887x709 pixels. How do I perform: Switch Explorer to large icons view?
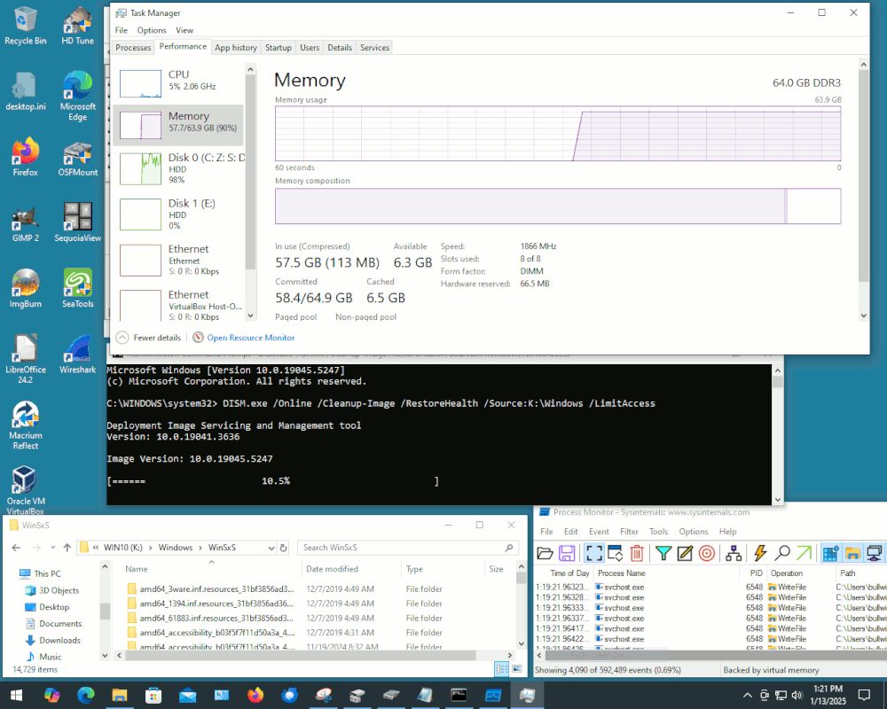(517, 669)
